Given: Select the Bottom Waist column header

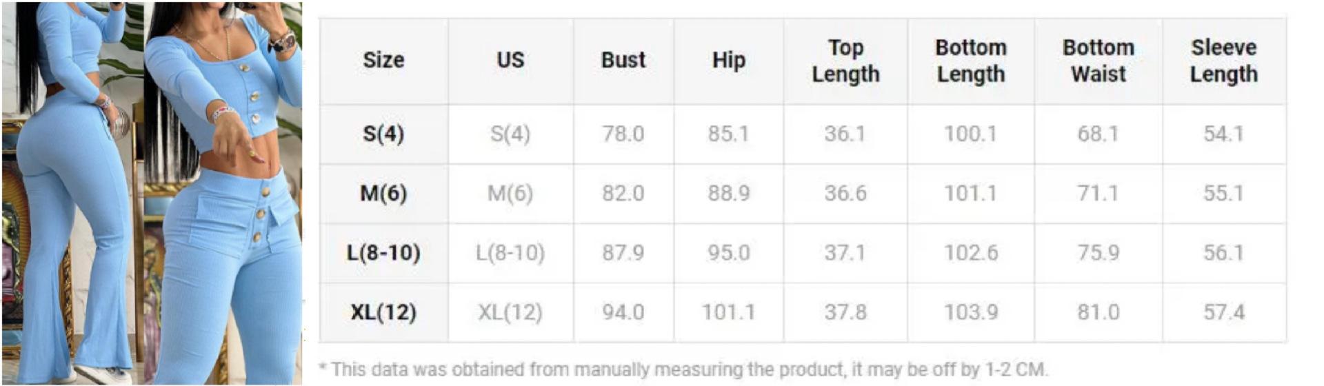Looking at the screenshot, I should (x=1098, y=61).
